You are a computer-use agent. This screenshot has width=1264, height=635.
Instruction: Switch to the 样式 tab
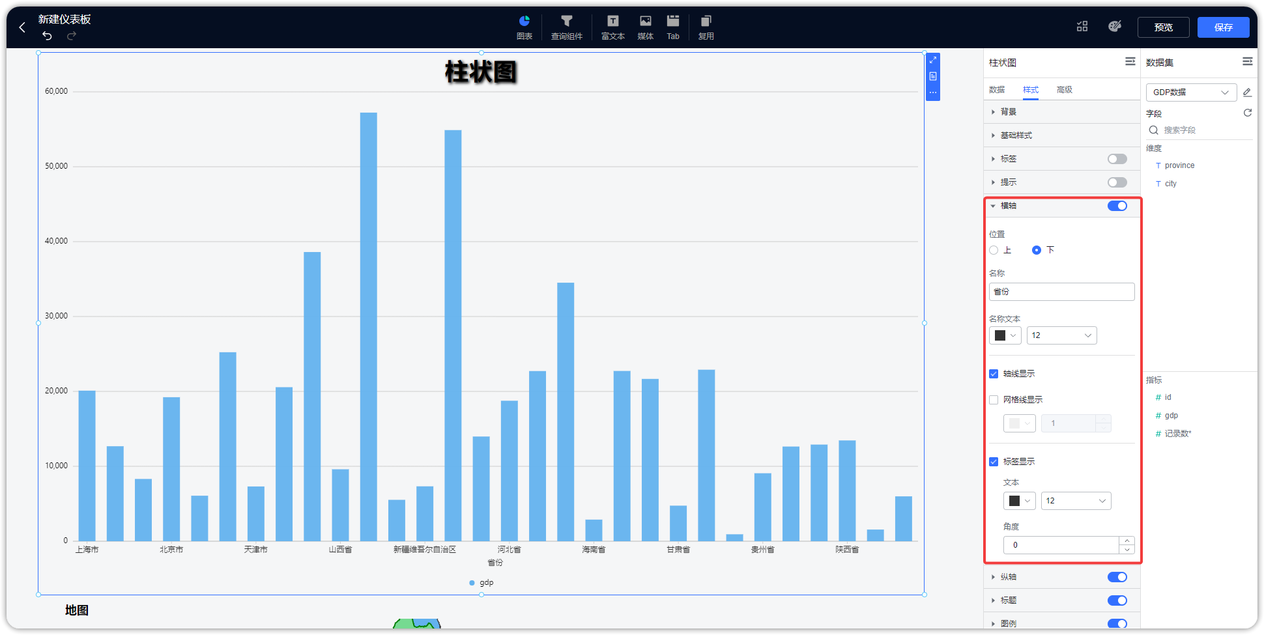[x=1031, y=90]
